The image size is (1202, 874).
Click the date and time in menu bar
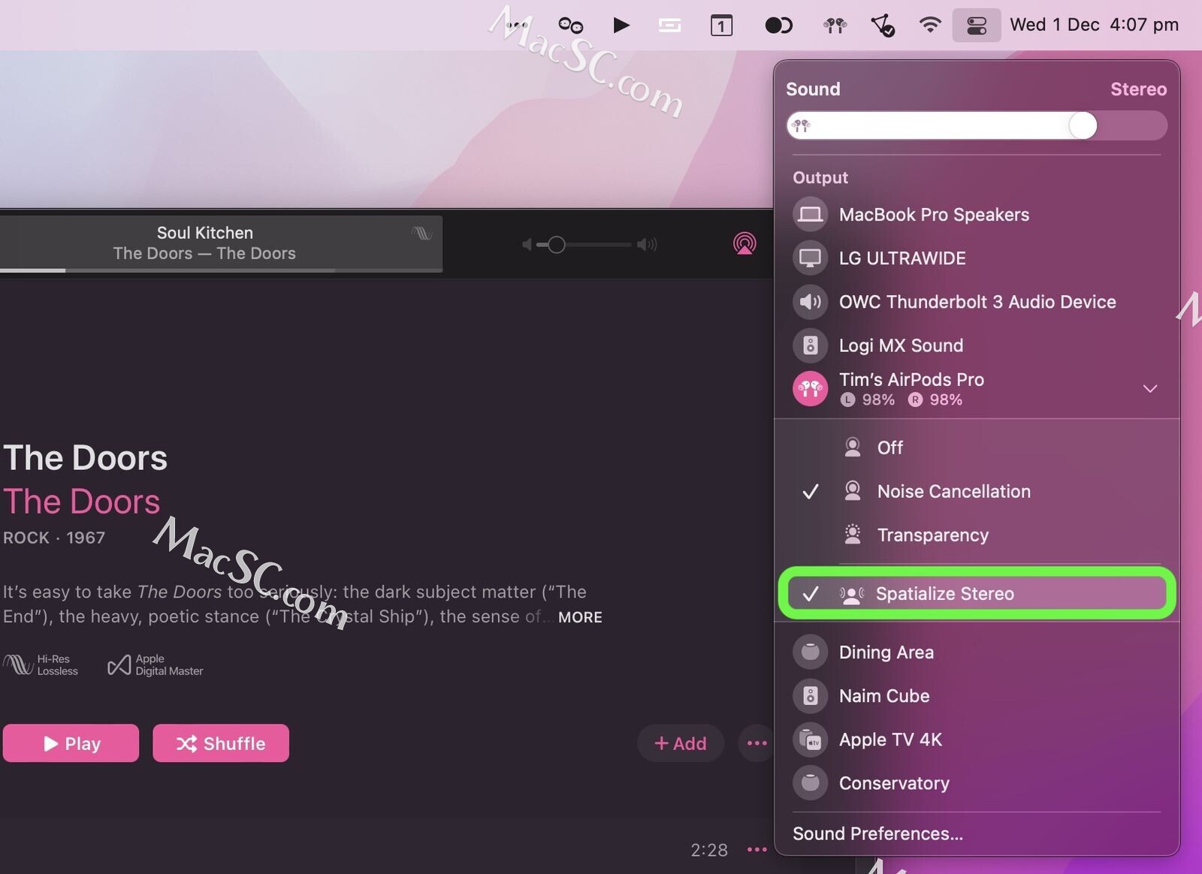pyautogui.click(x=1094, y=25)
